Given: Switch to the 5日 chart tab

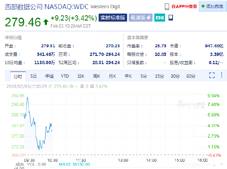Looking at the screenshot, I should click(33, 76).
